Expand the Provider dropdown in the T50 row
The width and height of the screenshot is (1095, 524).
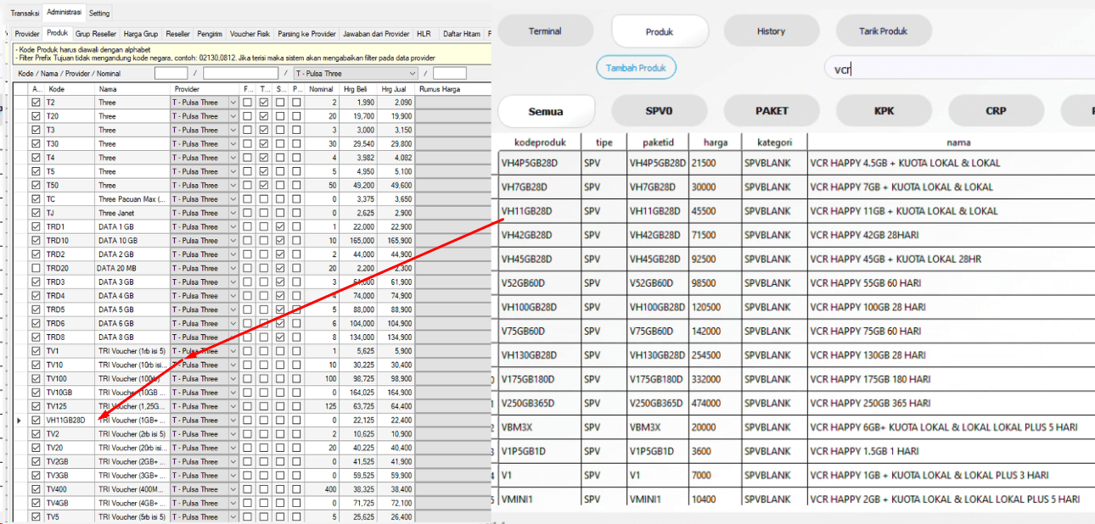click(x=233, y=185)
